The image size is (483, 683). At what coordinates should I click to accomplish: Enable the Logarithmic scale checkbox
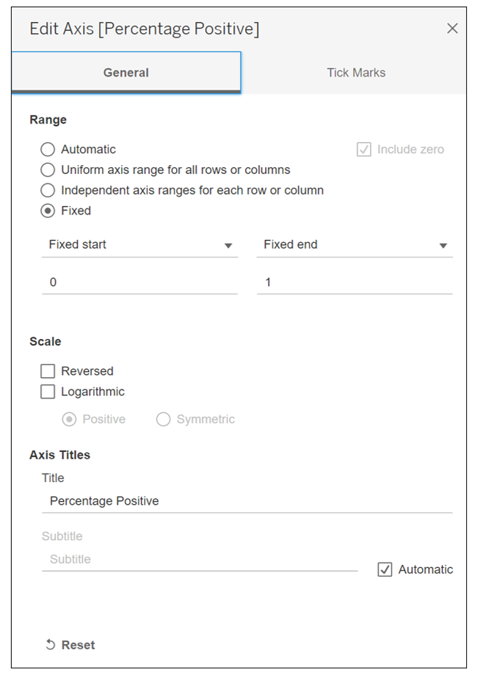click(x=48, y=392)
